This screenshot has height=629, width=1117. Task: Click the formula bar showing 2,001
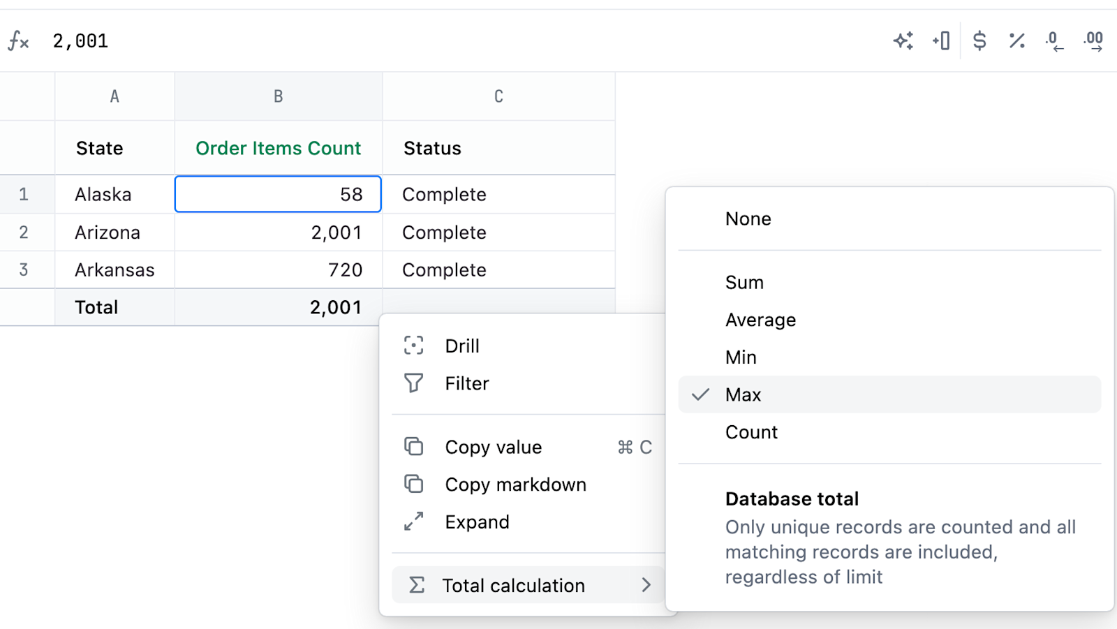pos(80,41)
